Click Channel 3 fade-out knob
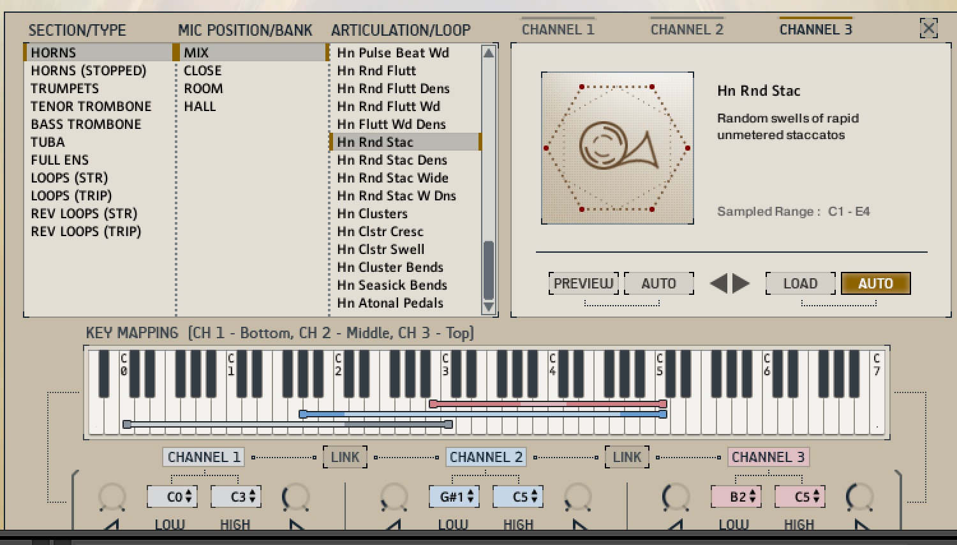The height and width of the screenshot is (545, 957). click(x=859, y=497)
